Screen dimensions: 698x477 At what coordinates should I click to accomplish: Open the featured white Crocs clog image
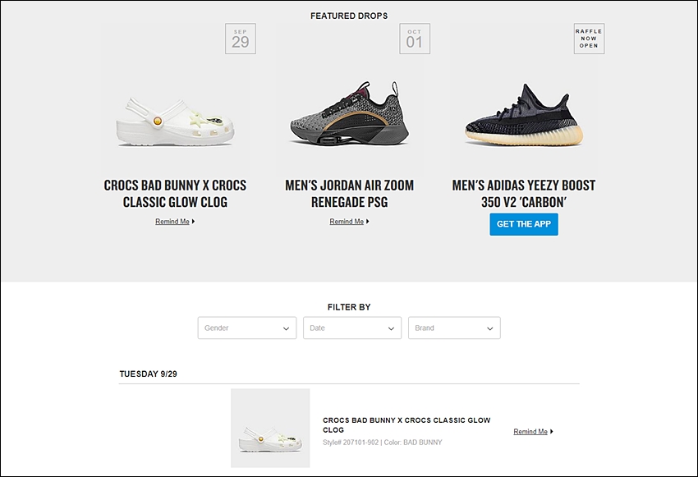pos(175,122)
